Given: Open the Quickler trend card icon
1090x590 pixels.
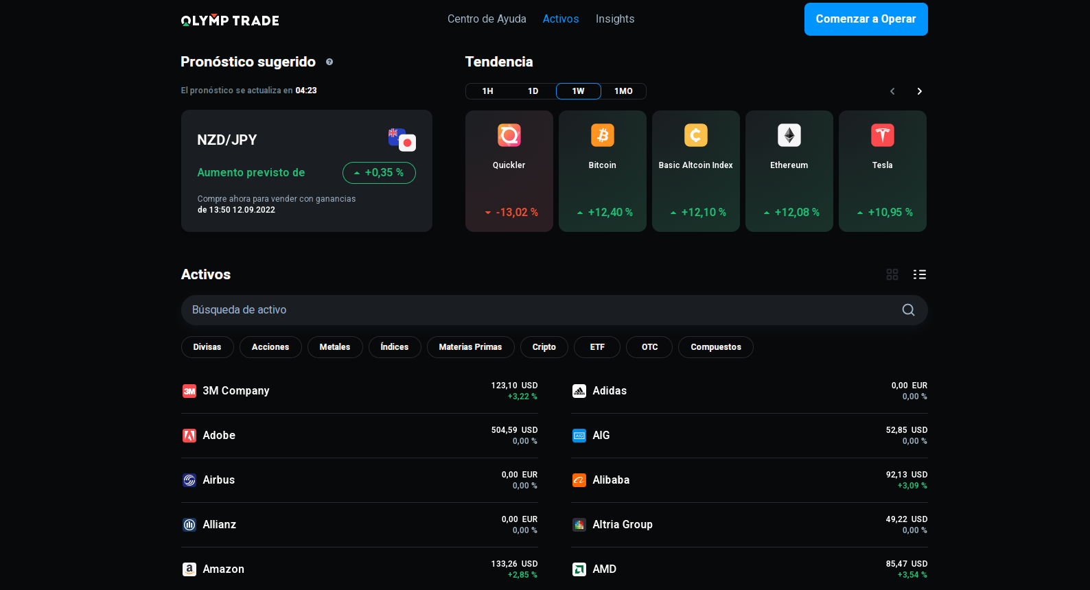Looking at the screenshot, I should coord(509,135).
